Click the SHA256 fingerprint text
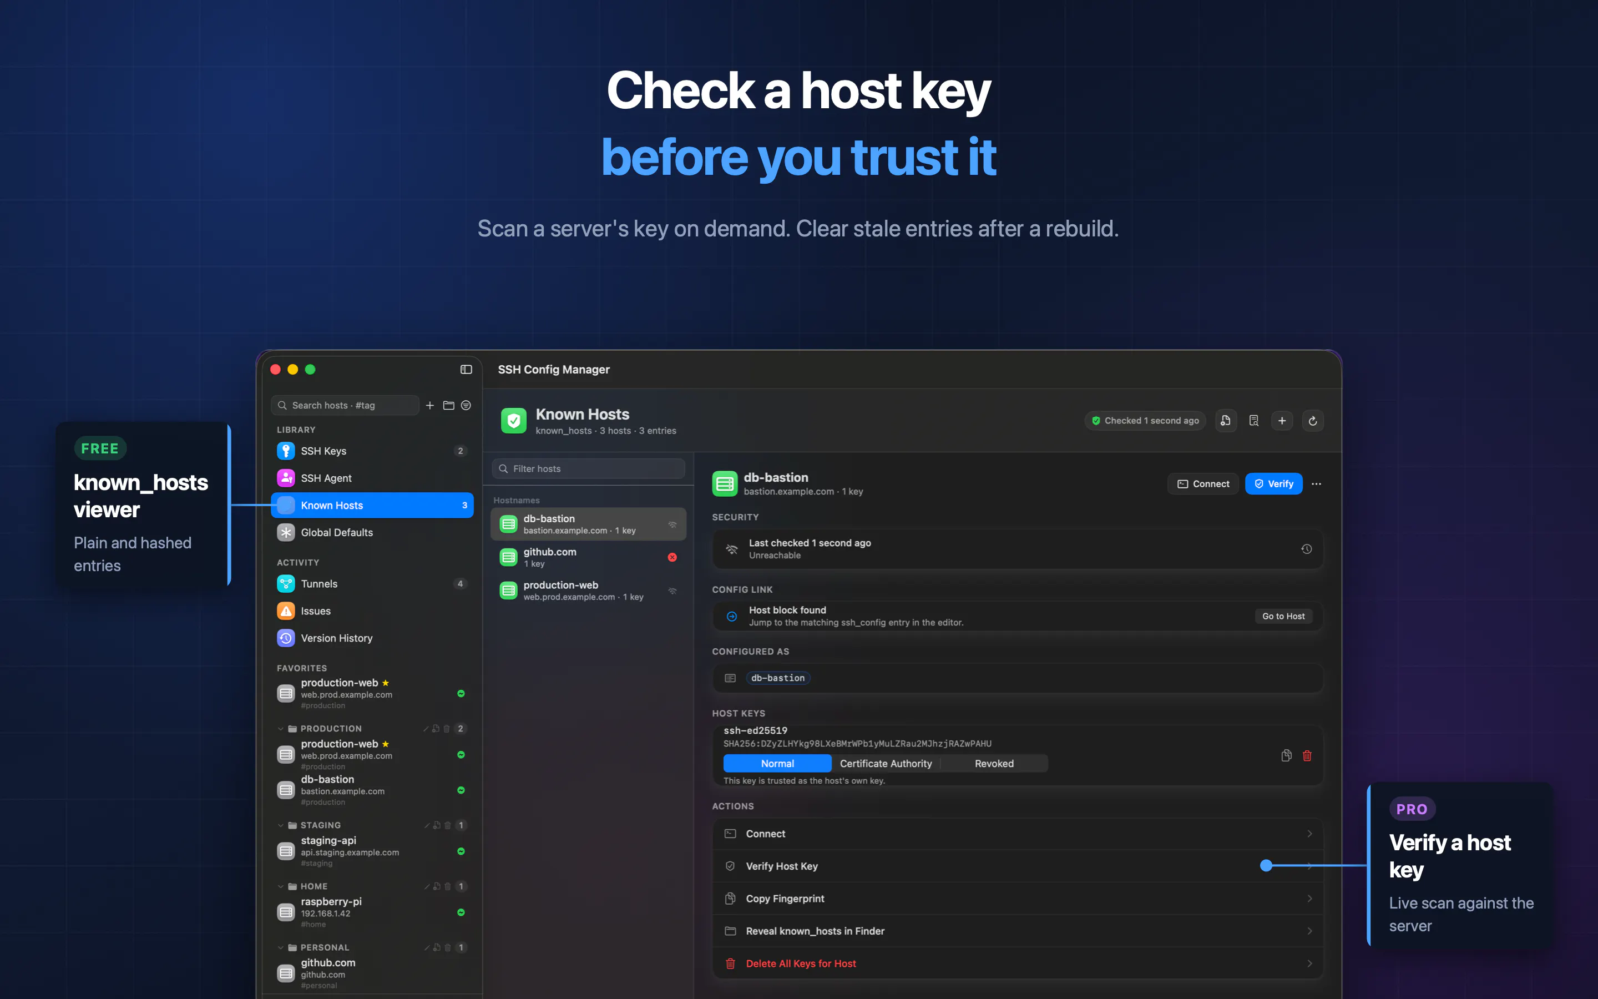1598x999 pixels. (x=857, y=744)
